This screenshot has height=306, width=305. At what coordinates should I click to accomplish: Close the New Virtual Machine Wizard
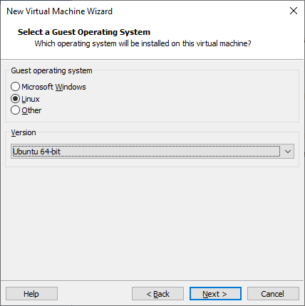(294, 11)
